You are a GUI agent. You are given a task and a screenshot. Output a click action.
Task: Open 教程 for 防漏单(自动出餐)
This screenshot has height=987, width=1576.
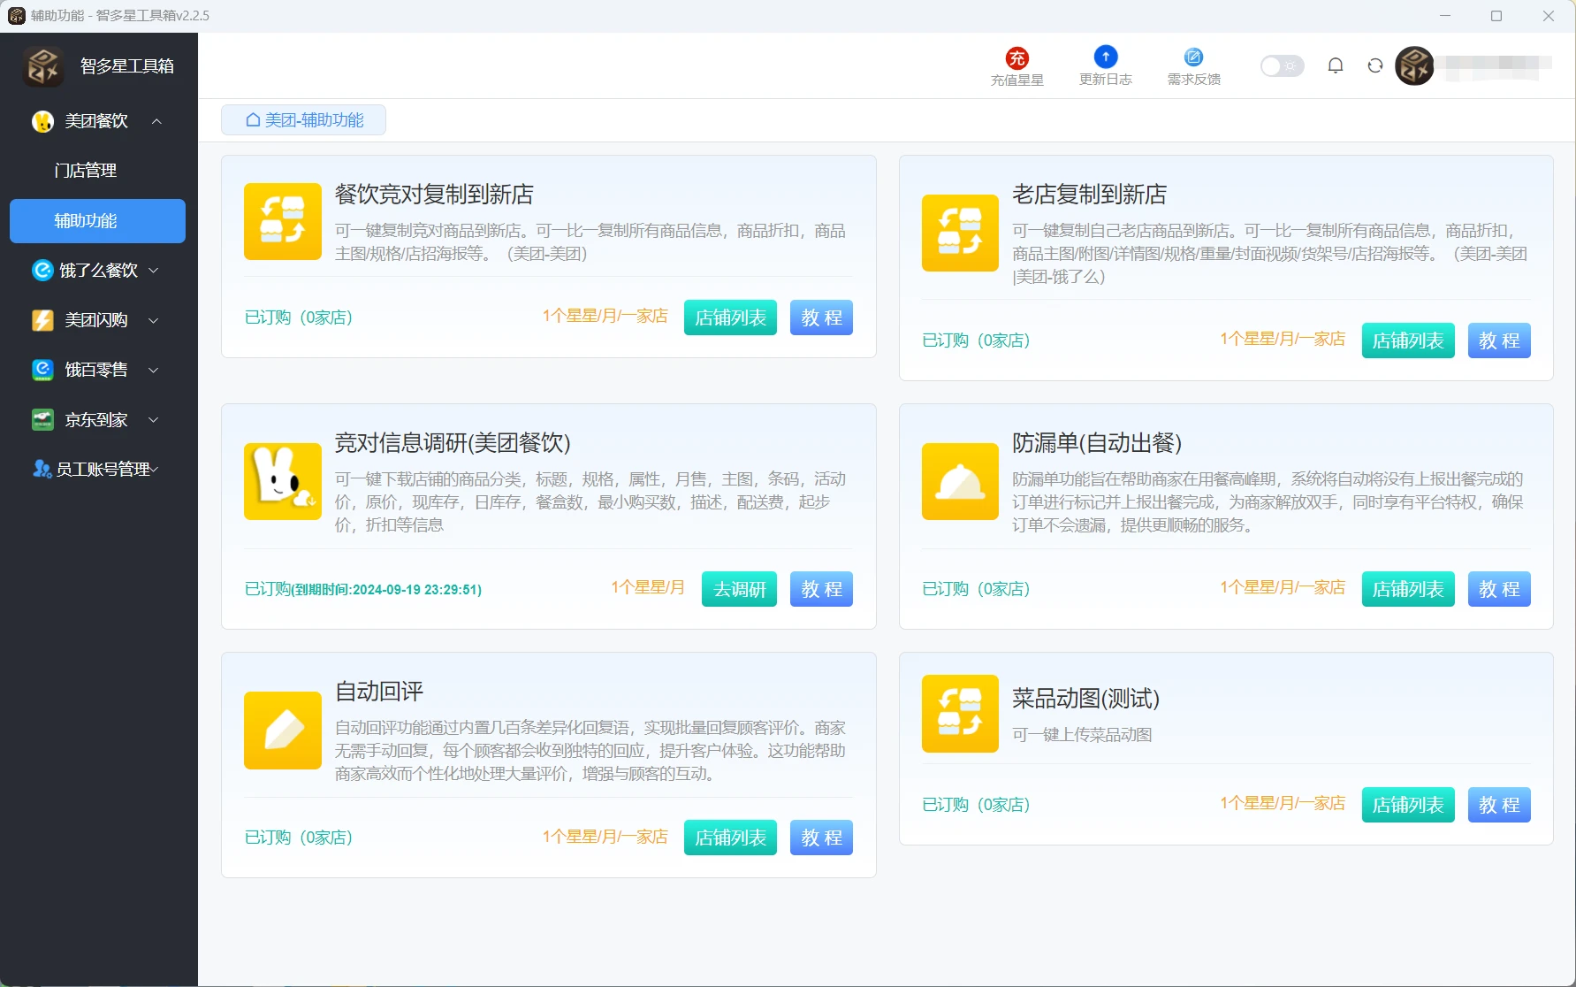click(x=1499, y=589)
